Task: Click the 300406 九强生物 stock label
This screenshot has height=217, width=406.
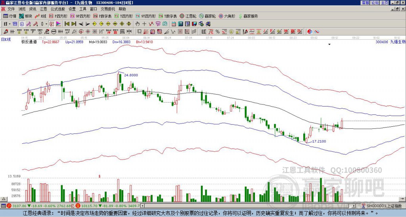Action: (391, 42)
